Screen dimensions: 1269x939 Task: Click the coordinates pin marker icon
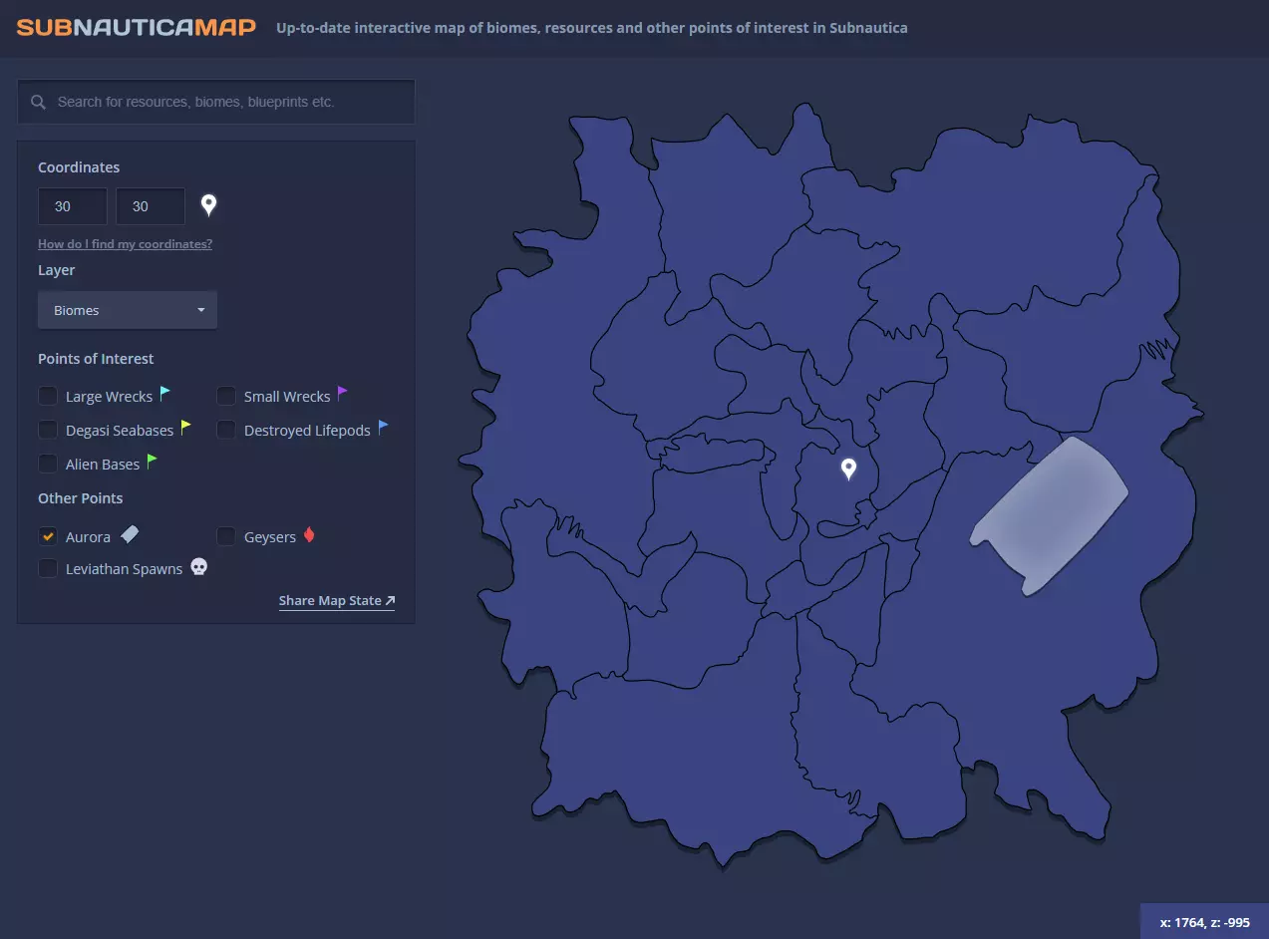pyautogui.click(x=208, y=205)
